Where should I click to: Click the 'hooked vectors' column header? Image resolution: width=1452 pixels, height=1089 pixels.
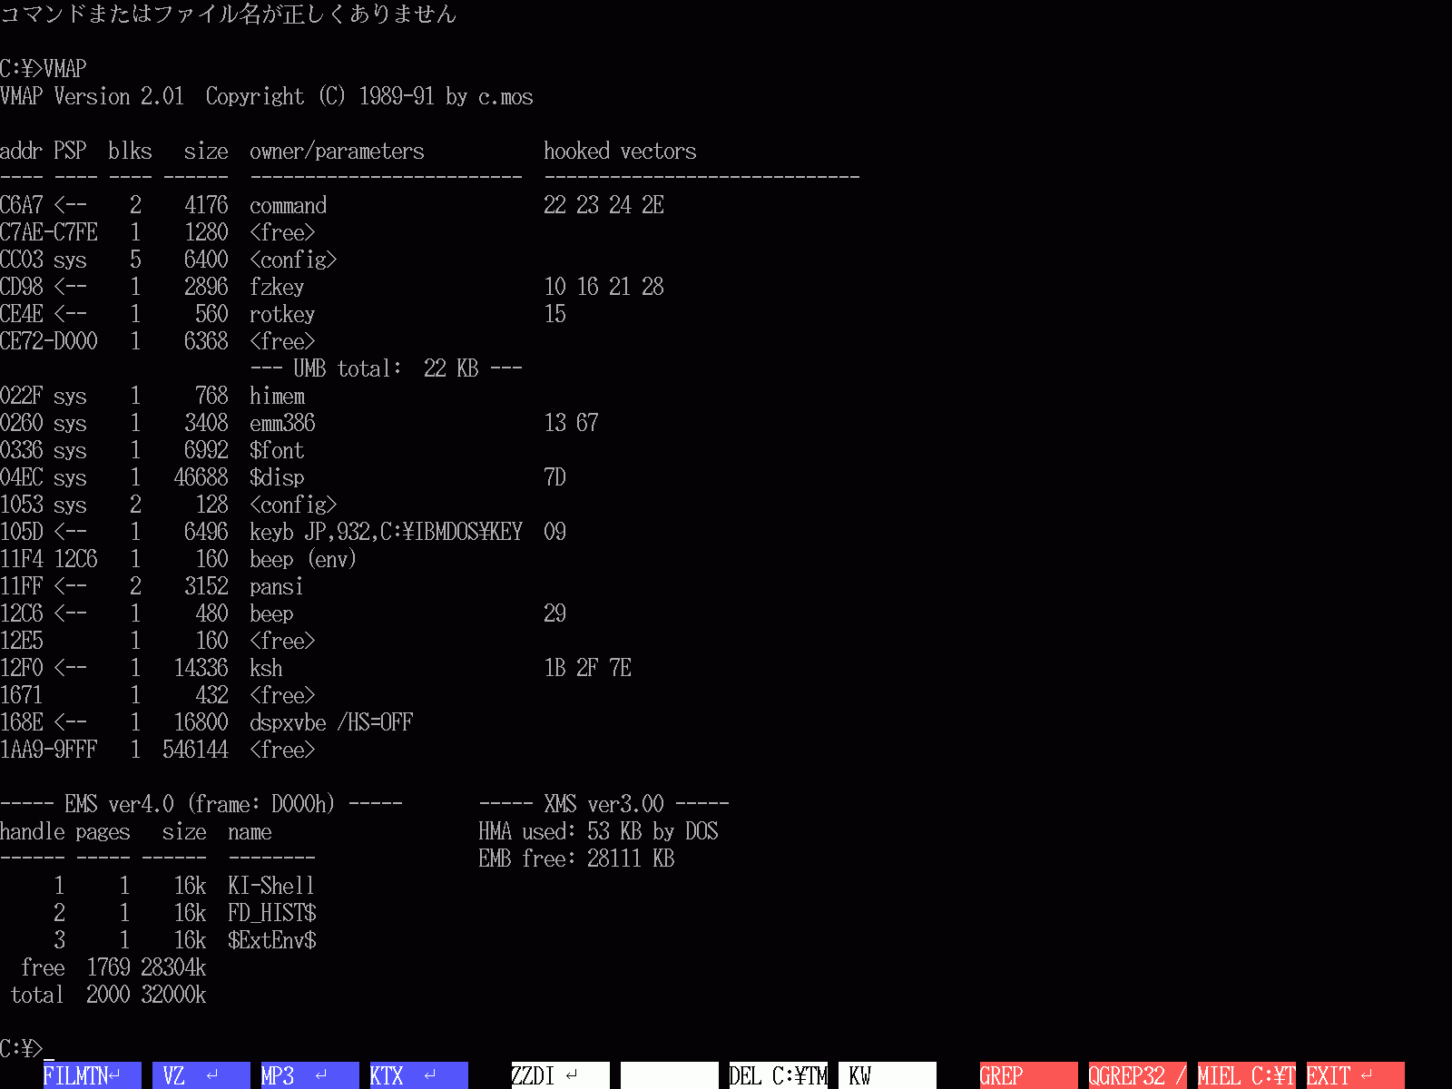620,152
